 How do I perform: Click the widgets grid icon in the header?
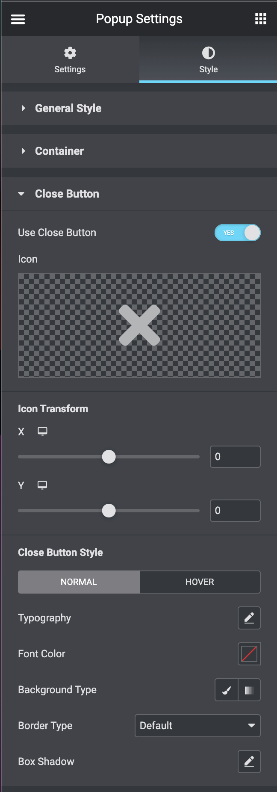pos(260,18)
